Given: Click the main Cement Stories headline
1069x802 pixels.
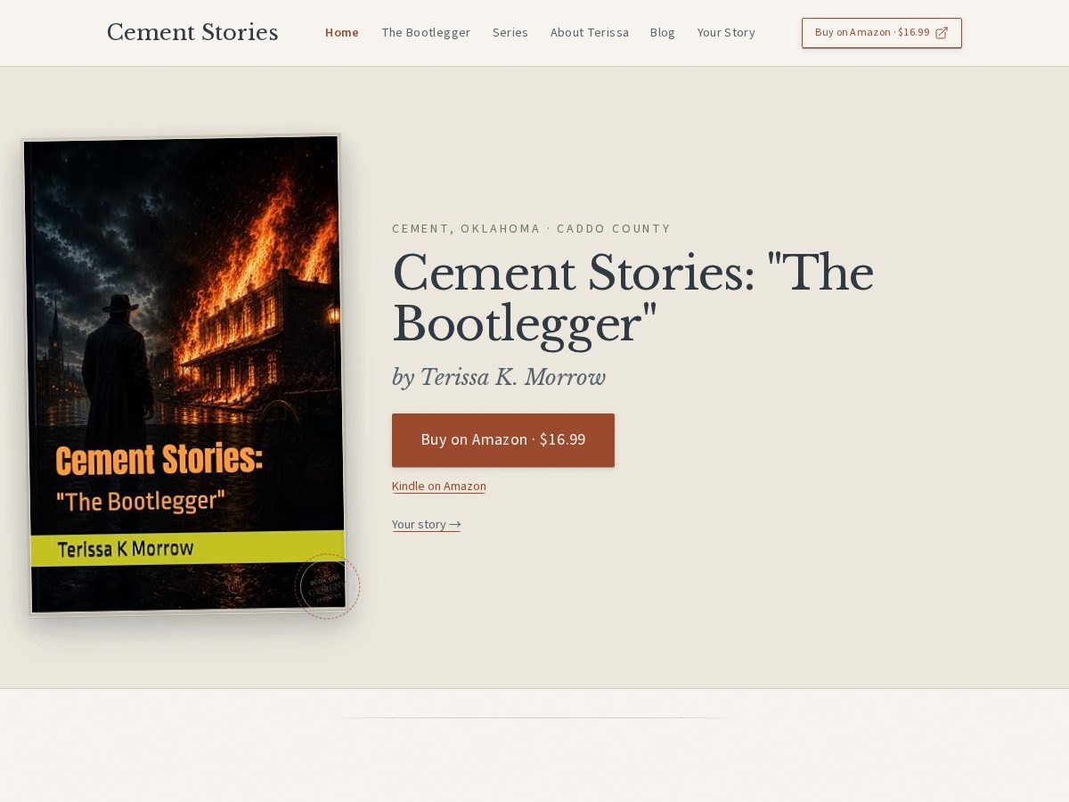Looking at the screenshot, I should tap(632, 298).
